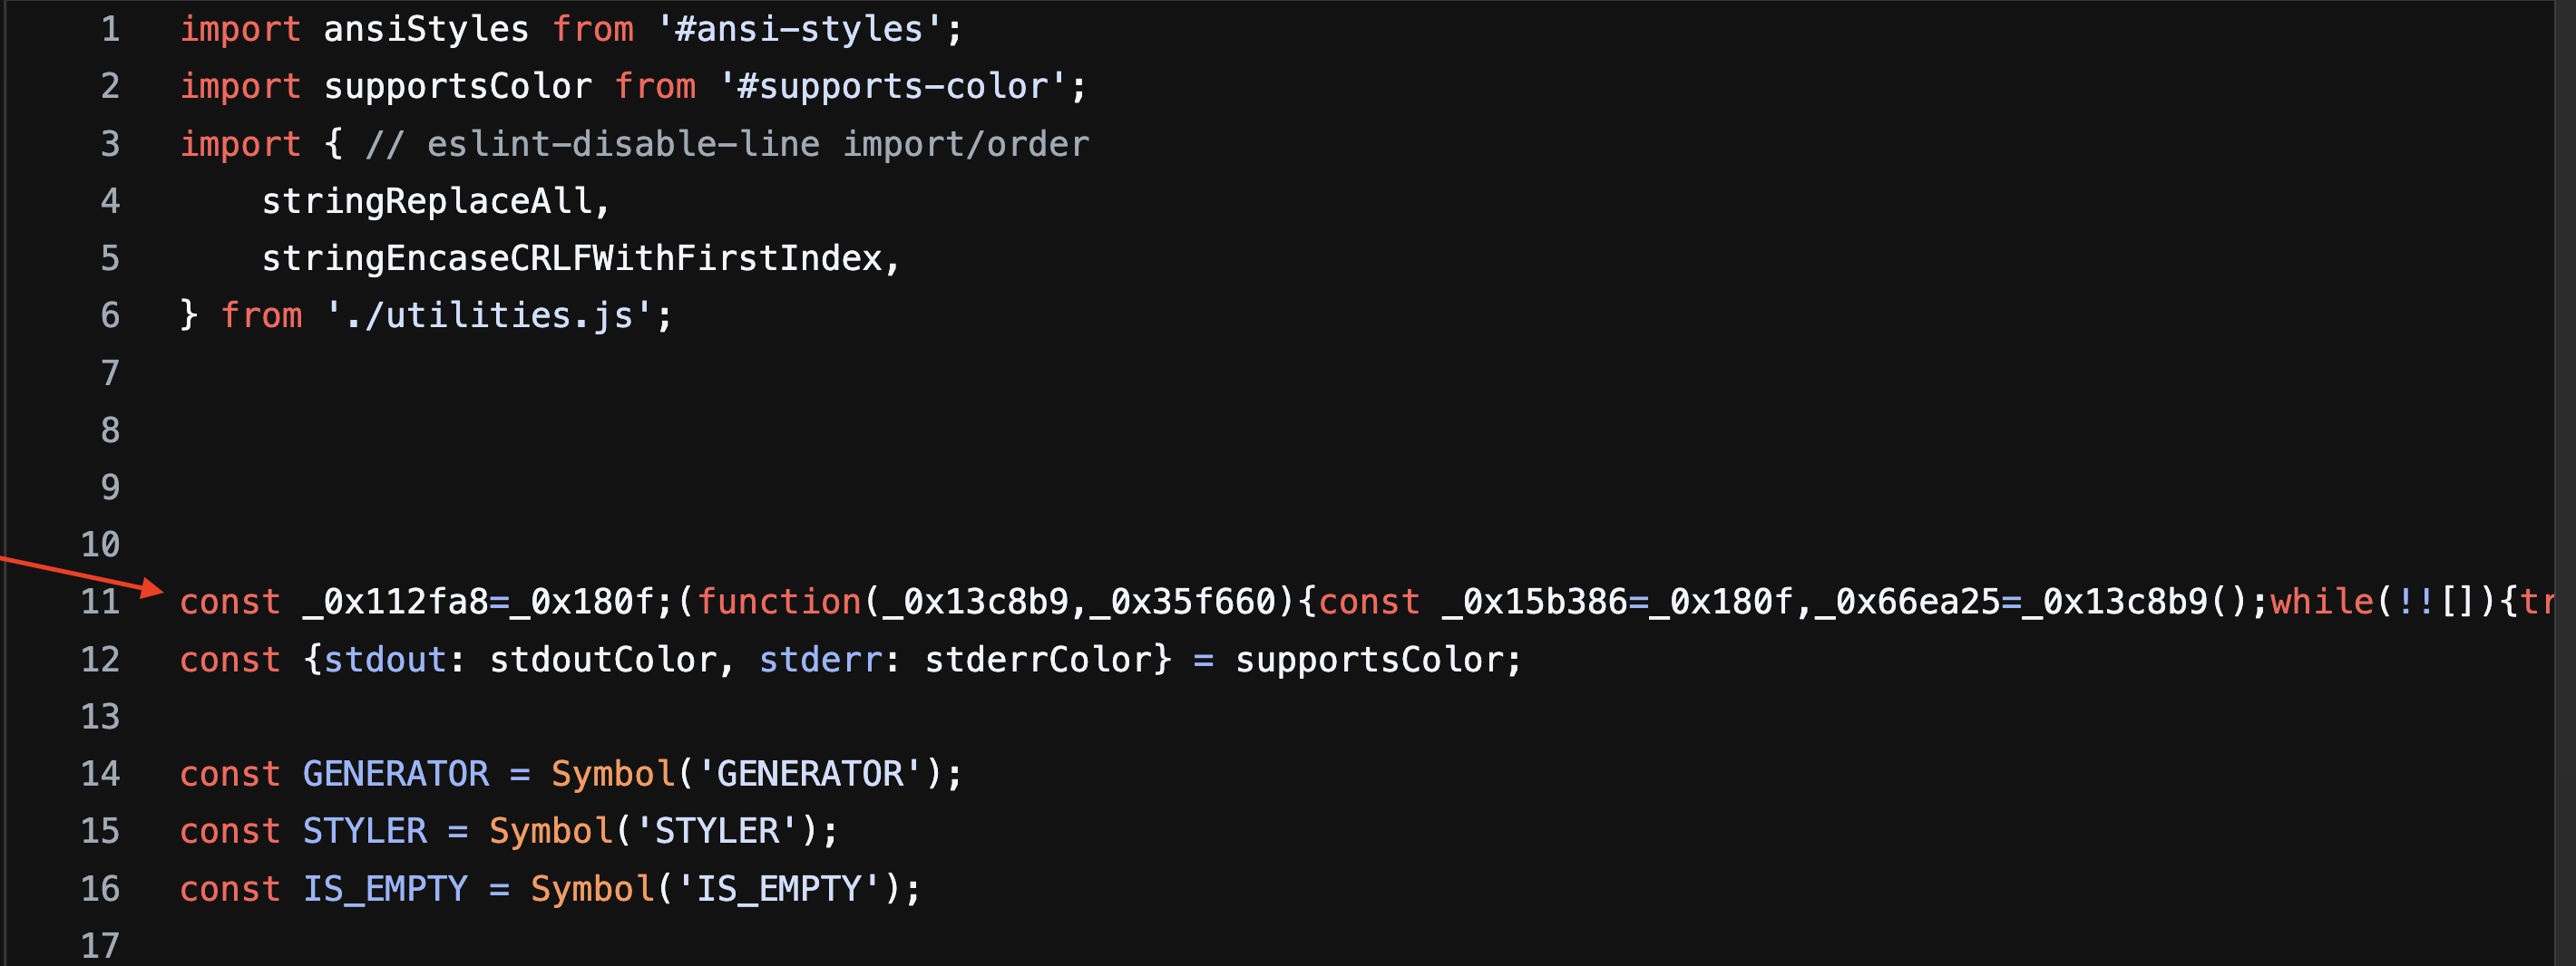2576x966 pixels.
Task: Click the './utilities.js' path string
Action: 488,315
